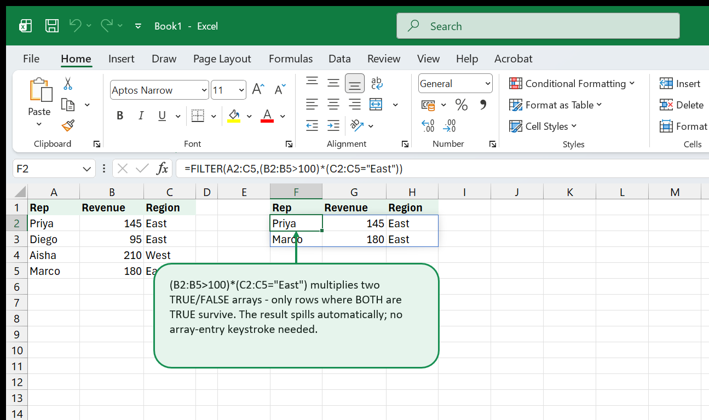Center text horizontally in the cell
Viewport: 709px width, 420px height.
coord(333,104)
